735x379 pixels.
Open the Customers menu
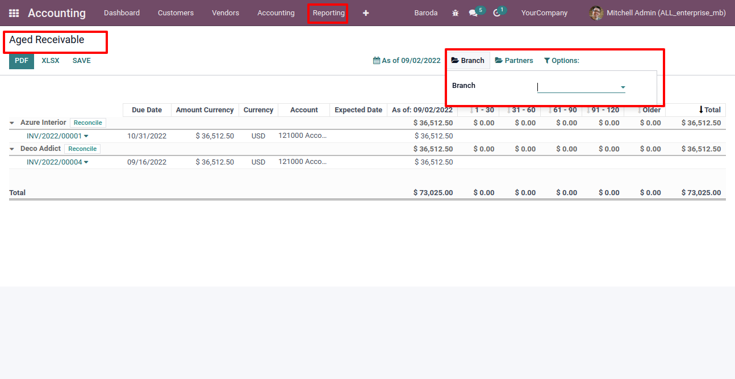pyautogui.click(x=176, y=13)
